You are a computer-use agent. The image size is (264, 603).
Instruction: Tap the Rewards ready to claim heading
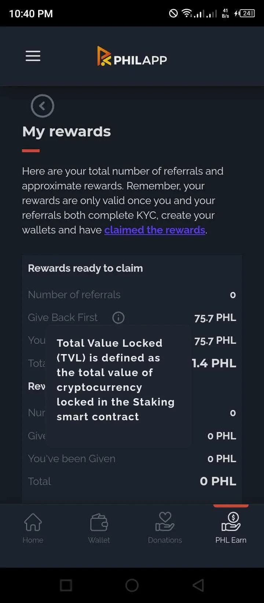85,268
